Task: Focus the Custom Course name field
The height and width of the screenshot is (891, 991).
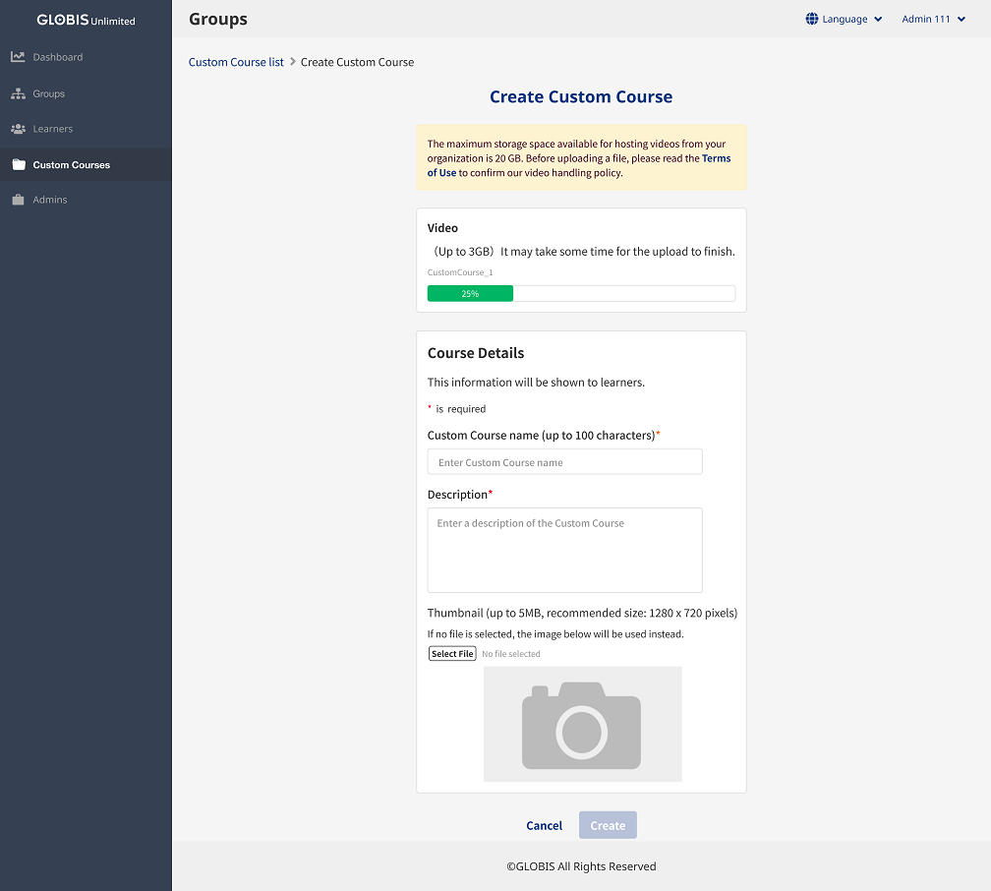Action: [x=564, y=461]
